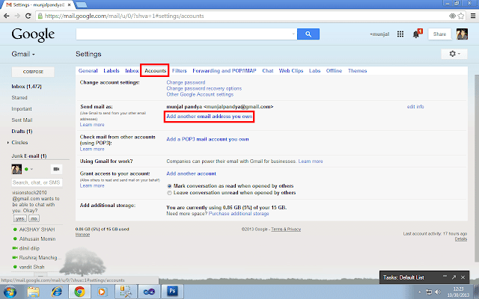This screenshot has height=299, width=479.
Task: Click the Share button
Action: [439, 34]
